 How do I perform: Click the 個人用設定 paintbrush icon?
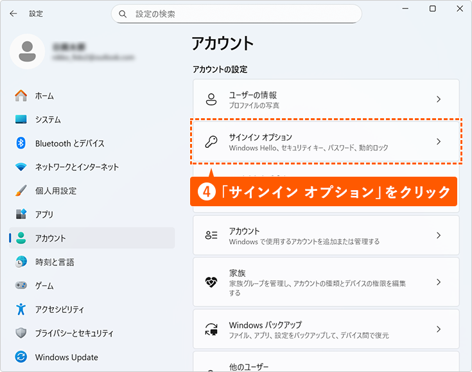[x=21, y=191]
